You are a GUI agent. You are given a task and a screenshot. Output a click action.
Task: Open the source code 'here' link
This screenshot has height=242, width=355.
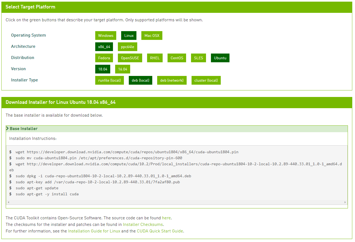point(166,218)
